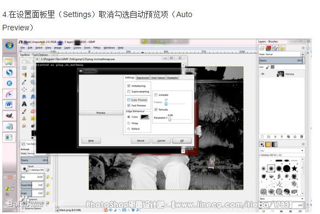This screenshot has height=214, width=320.
Task: Open the Layer menu
Action: pyautogui.click(x=67, y=47)
